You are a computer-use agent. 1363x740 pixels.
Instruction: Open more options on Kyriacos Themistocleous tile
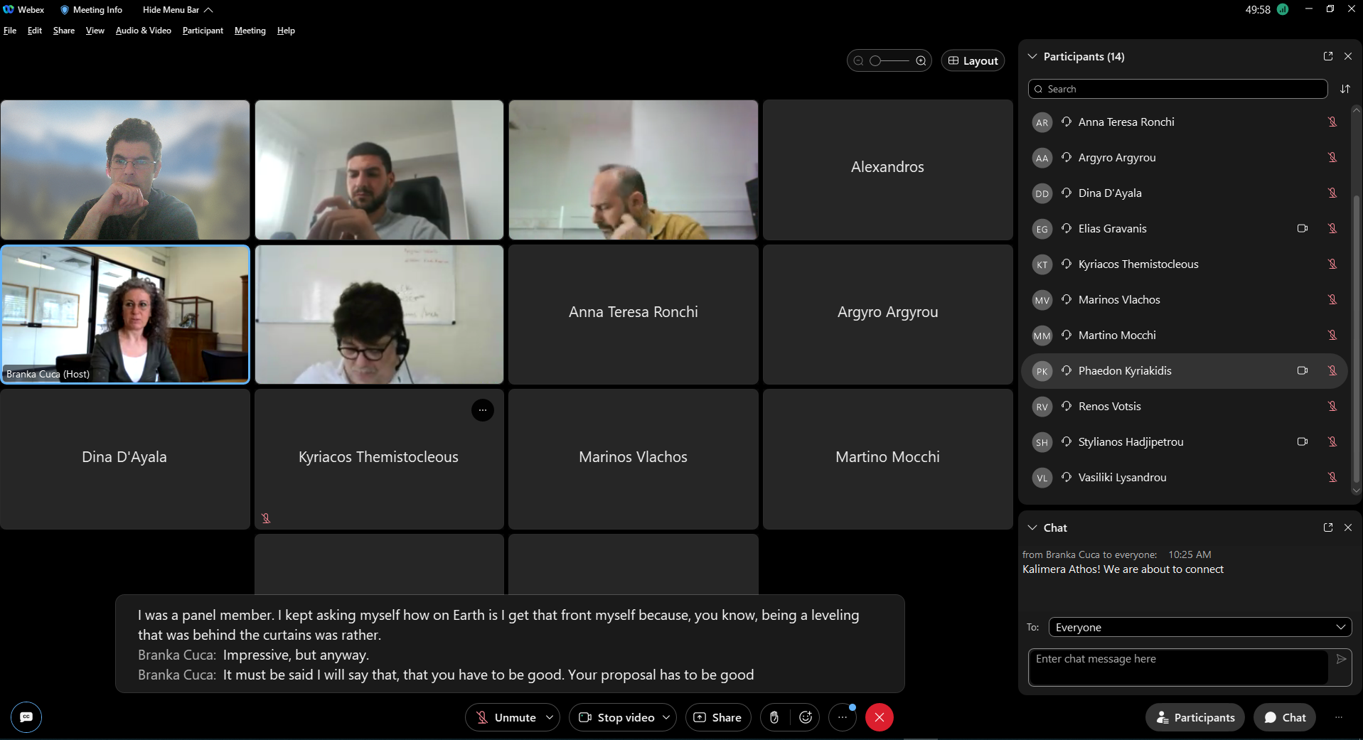tap(482, 410)
